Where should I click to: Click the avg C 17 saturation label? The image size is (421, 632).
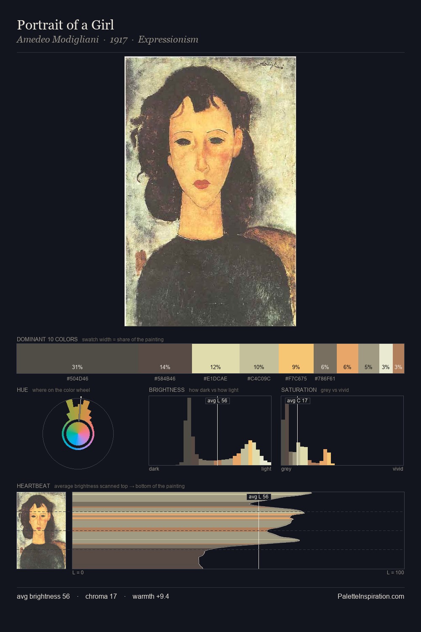click(297, 401)
